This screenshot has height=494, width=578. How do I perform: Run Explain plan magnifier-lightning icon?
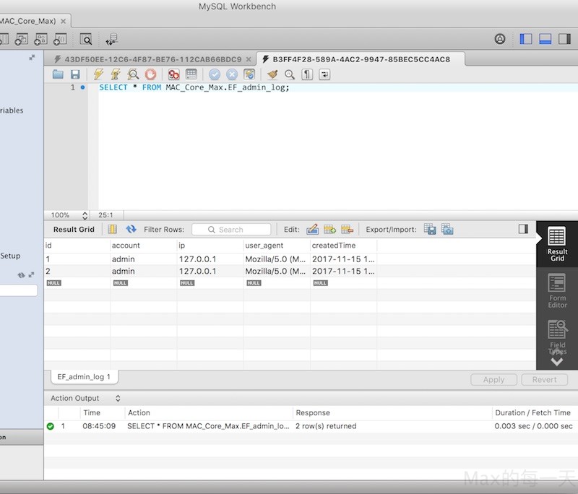pos(133,74)
